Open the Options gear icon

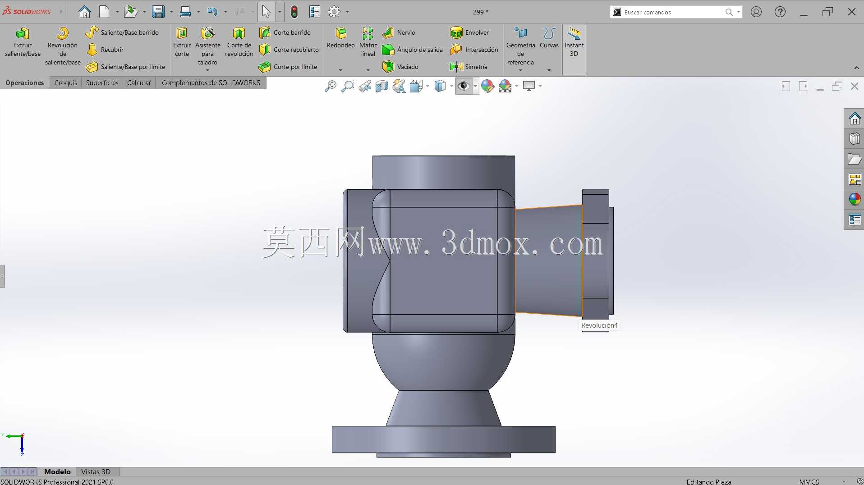pyautogui.click(x=334, y=12)
